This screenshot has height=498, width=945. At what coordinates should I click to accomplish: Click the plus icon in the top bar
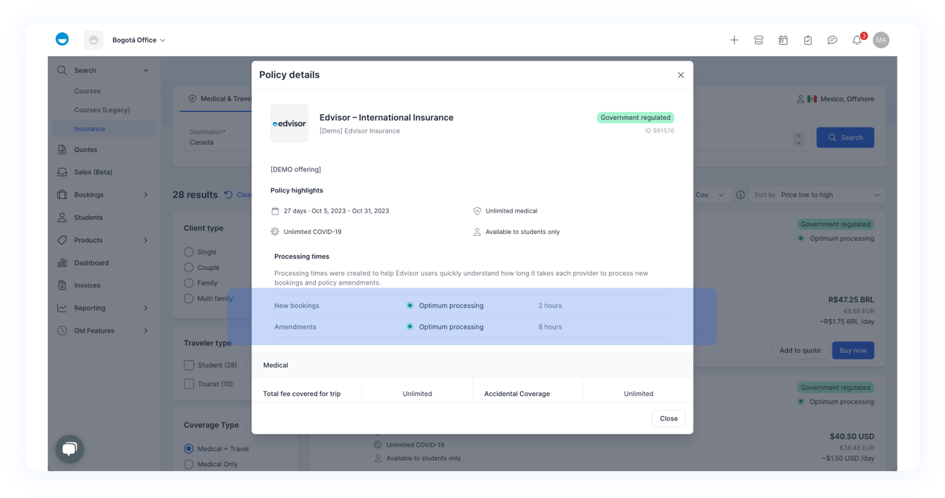(x=734, y=40)
